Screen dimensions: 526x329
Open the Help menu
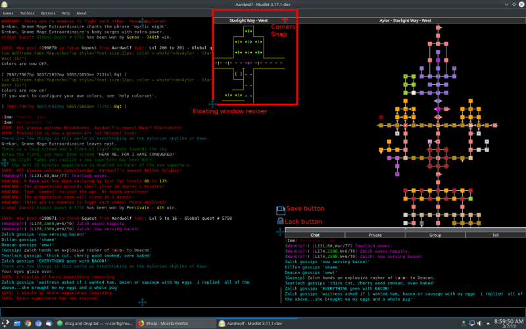[66, 13]
